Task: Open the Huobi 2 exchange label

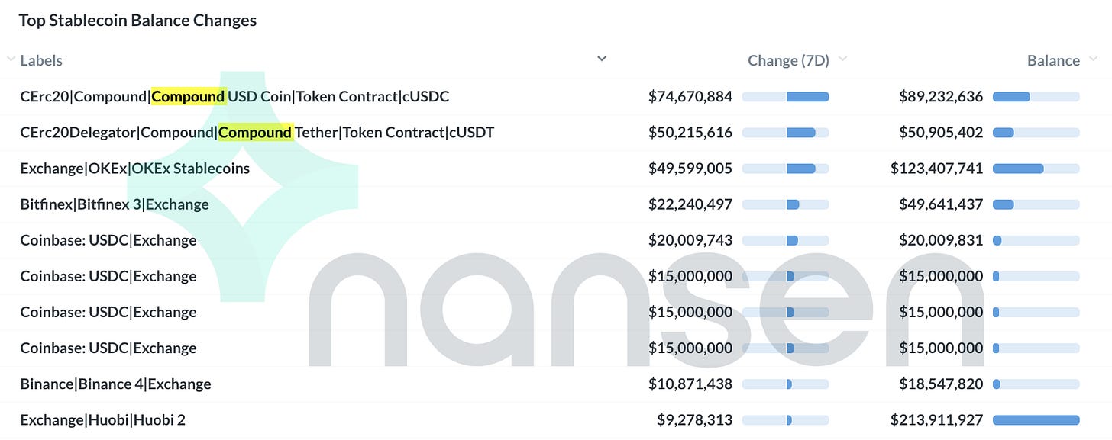Action: [x=102, y=419]
